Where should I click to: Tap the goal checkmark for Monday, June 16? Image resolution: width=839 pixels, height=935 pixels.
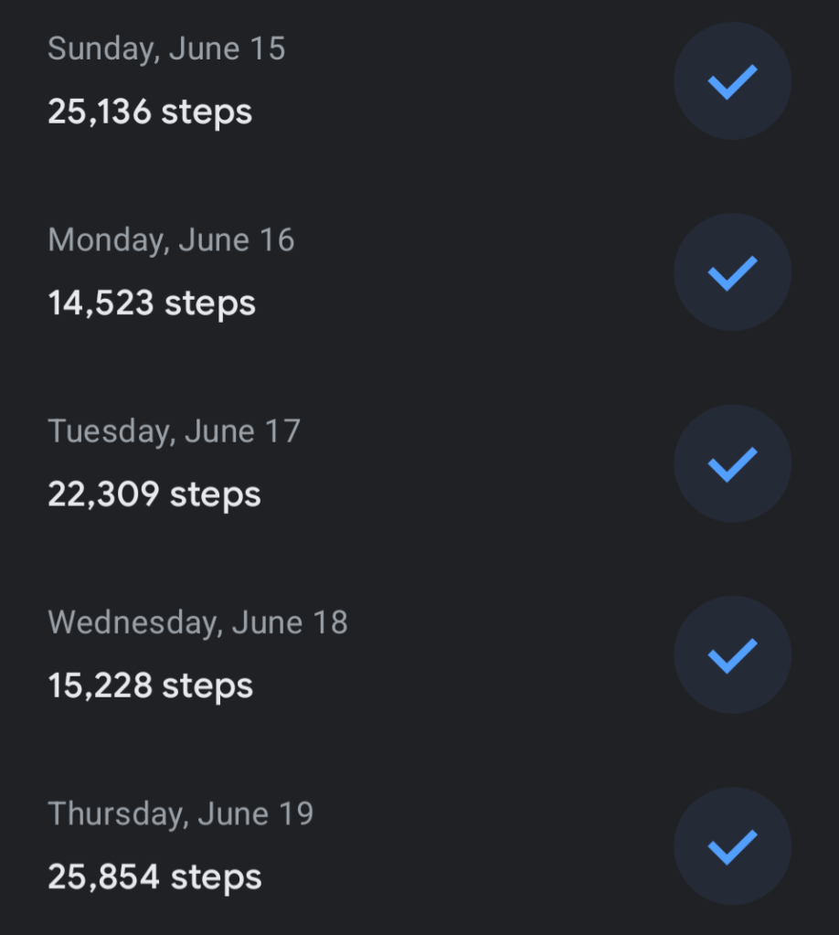(x=732, y=272)
